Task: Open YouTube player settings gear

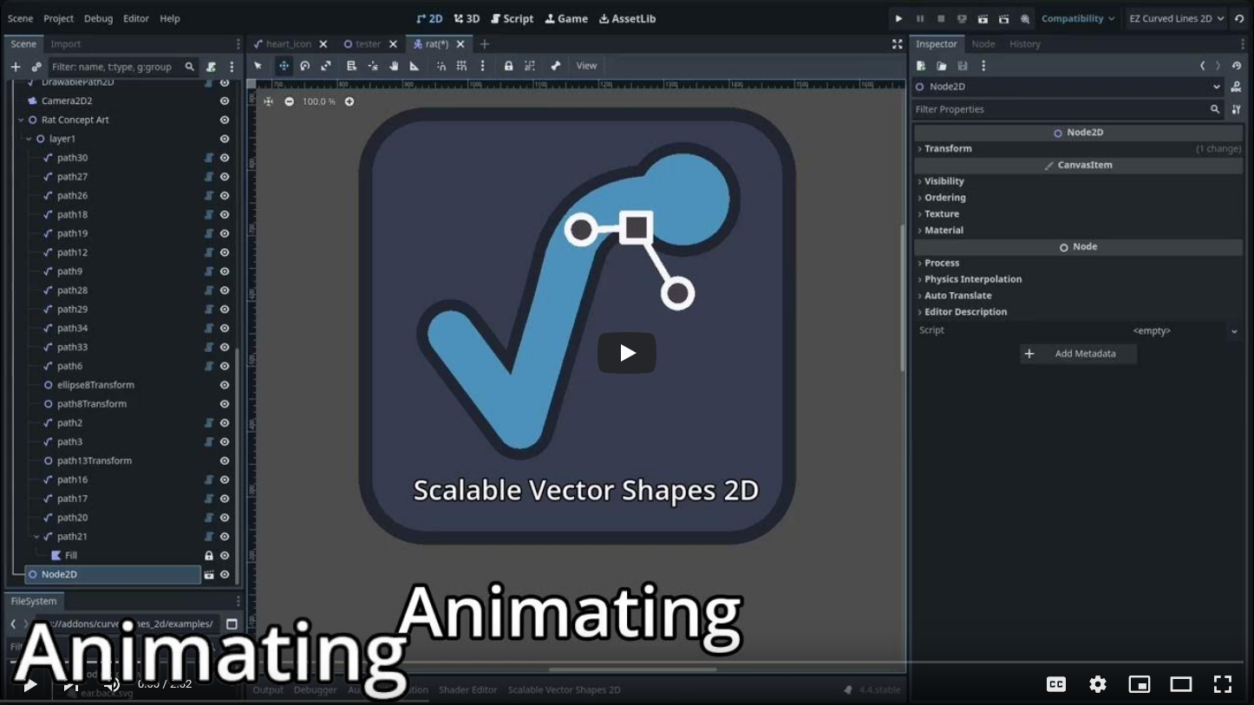Action: click(x=1098, y=684)
